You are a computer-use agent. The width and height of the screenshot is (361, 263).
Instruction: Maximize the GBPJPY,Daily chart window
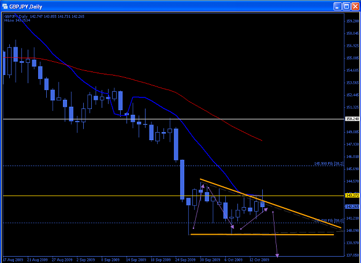[346, 6]
